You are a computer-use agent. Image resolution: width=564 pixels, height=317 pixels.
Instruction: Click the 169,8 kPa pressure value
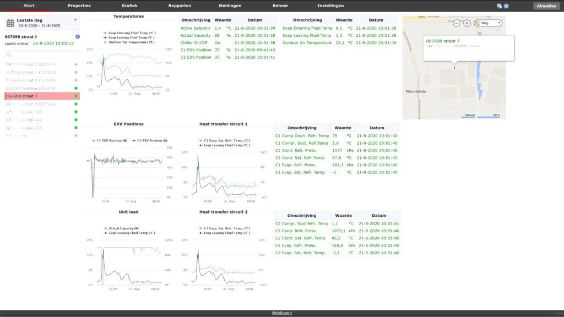pyautogui.click(x=337, y=245)
